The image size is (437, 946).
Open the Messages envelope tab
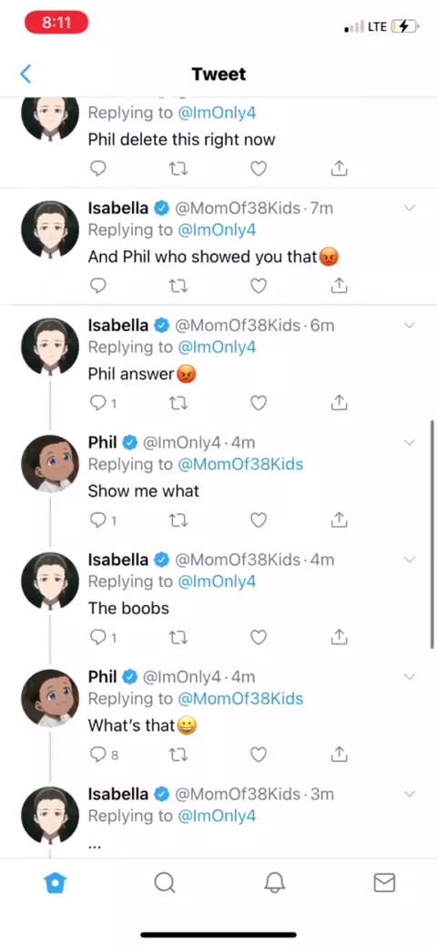coord(384,882)
